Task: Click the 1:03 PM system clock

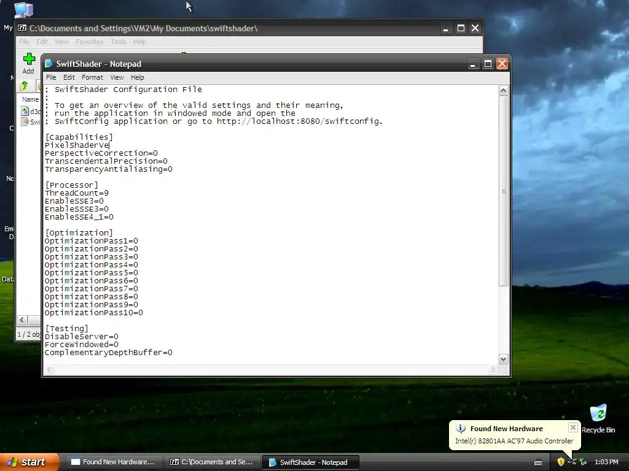Action: click(606, 462)
